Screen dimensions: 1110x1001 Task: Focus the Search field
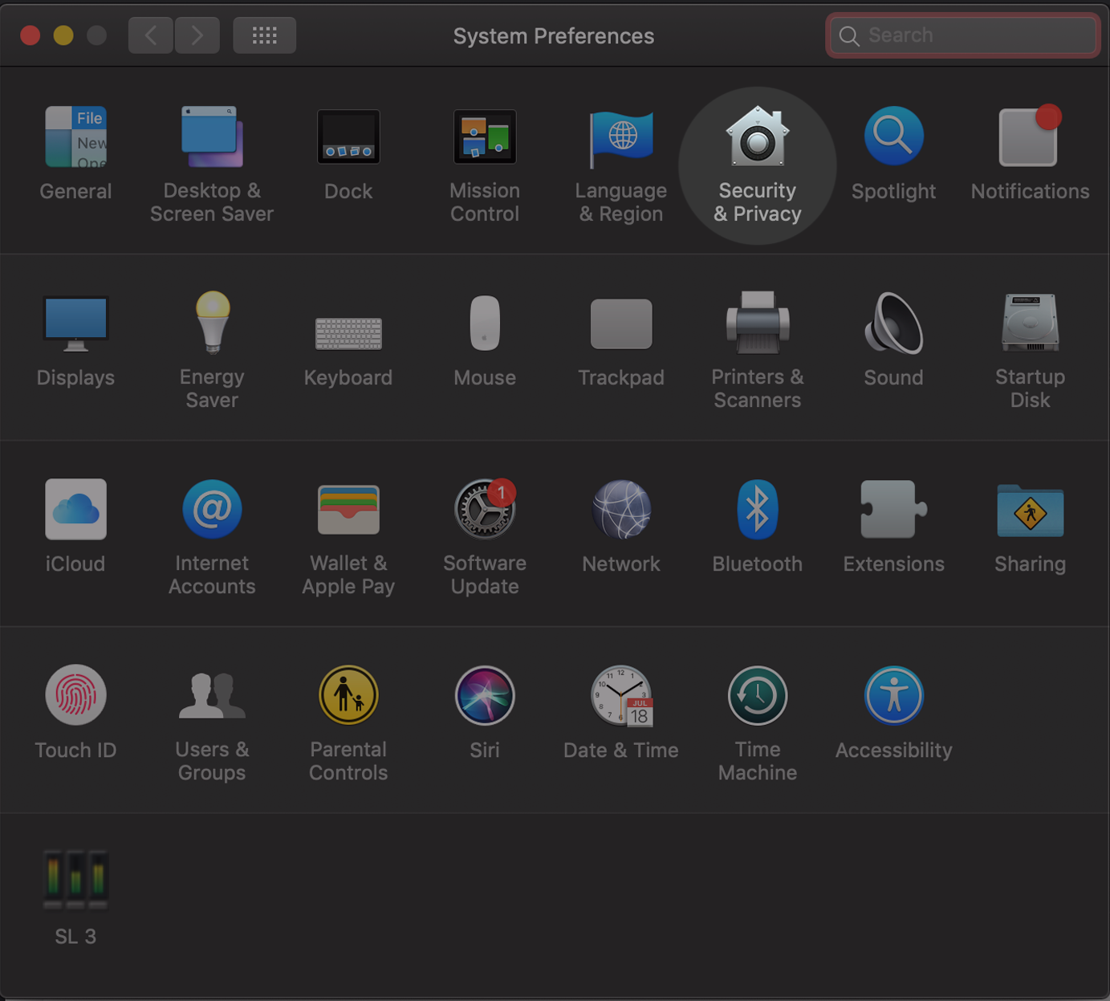[x=963, y=35]
